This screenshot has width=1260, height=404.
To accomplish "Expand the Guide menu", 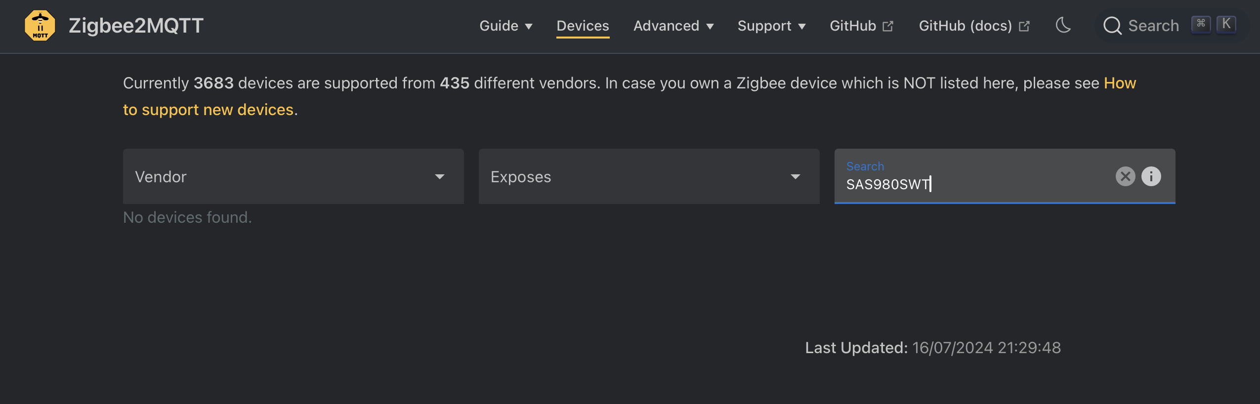I will pos(506,26).
